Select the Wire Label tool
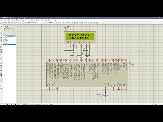 (x=1, y=33)
